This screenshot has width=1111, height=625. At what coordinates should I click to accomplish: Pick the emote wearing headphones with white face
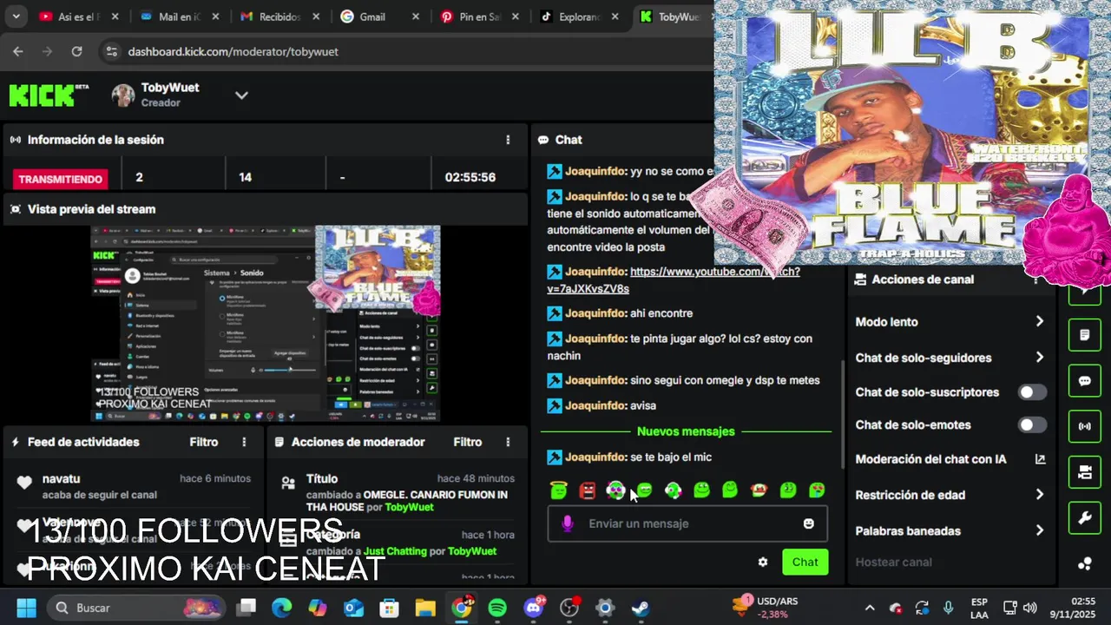pos(615,490)
